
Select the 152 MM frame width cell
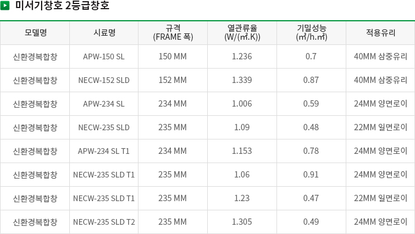click(x=173, y=80)
